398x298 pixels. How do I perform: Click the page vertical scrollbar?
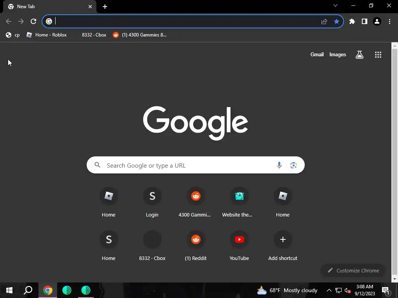tap(395, 162)
